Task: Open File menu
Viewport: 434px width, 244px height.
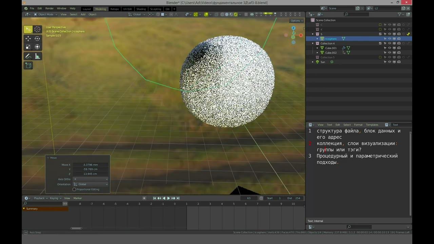Action: point(32,8)
